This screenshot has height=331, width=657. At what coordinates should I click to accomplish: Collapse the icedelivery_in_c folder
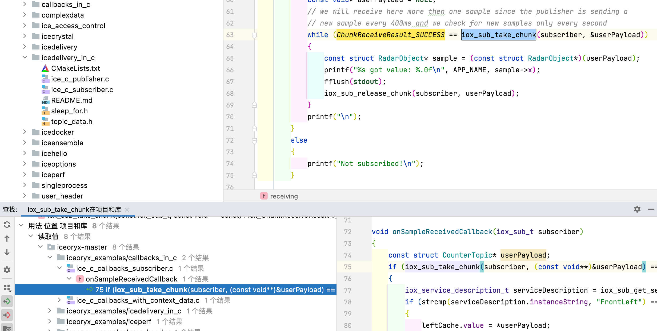point(24,57)
